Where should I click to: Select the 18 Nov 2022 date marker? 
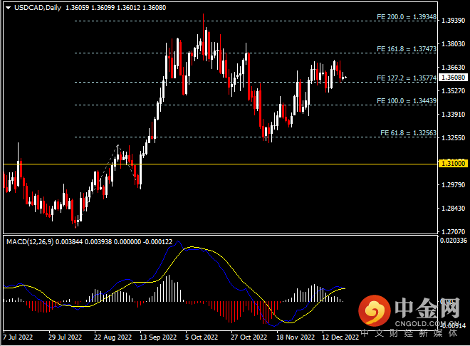click(x=295, y=337)
